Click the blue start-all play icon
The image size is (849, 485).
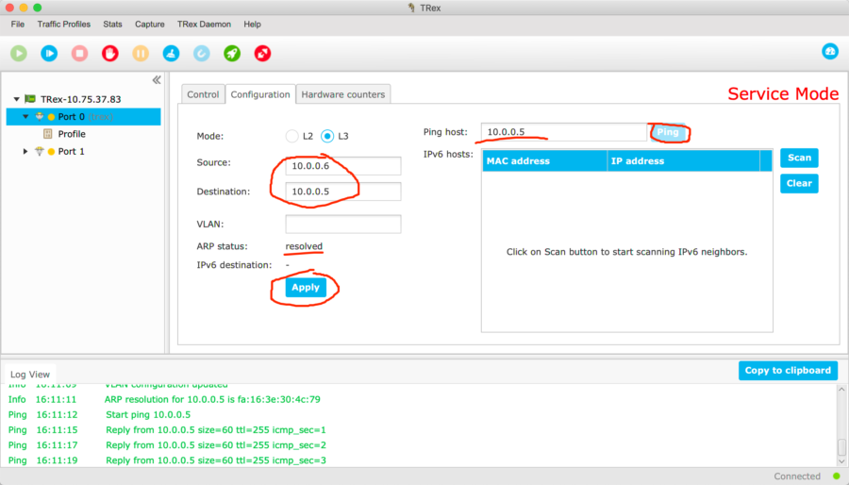click(49, 53)
